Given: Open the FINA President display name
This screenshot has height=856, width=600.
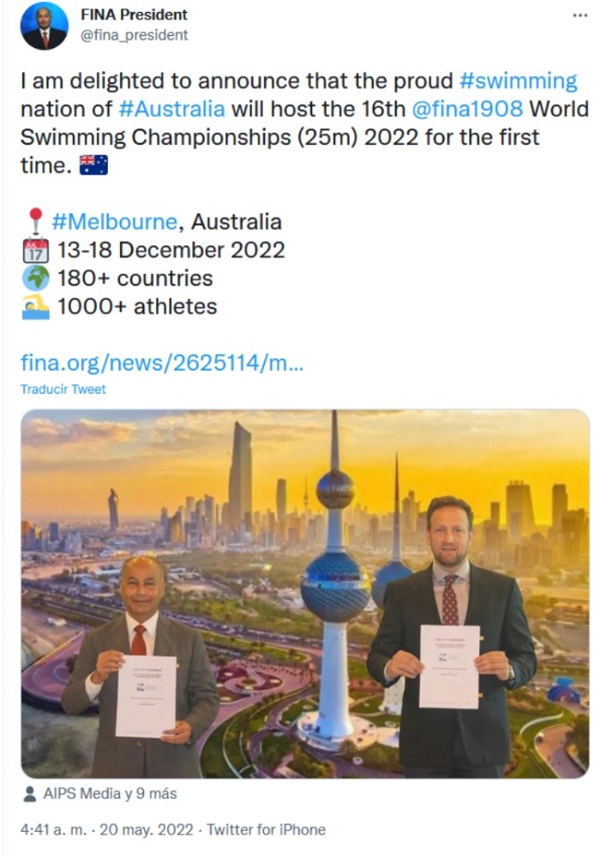Looking at the screenshot, I should point(135,15).
